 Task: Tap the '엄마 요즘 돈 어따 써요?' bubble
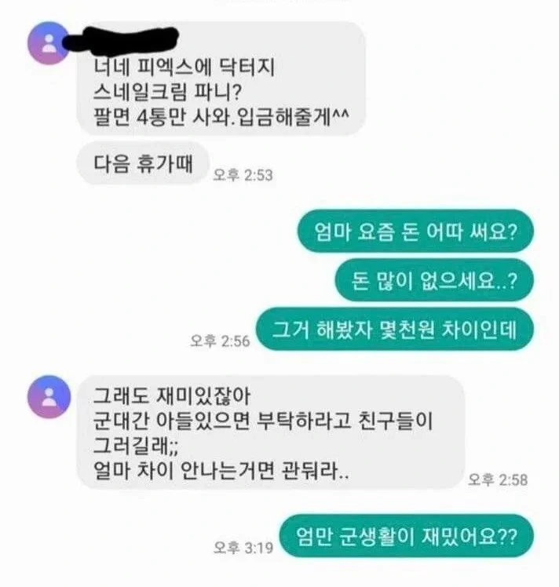tap(415, 232)
